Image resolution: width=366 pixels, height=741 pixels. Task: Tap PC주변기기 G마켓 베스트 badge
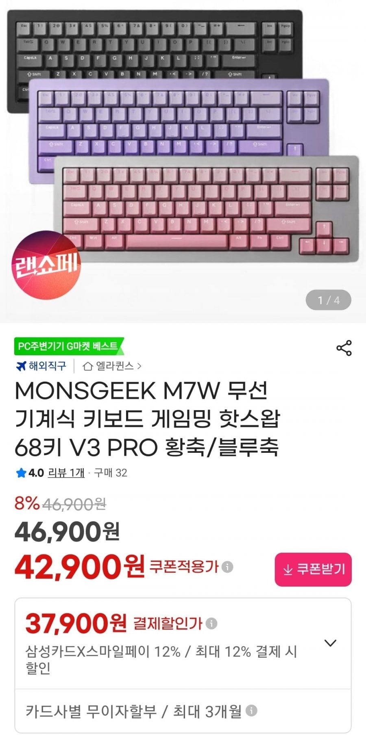pyautogui.click(x=69, y=346)
